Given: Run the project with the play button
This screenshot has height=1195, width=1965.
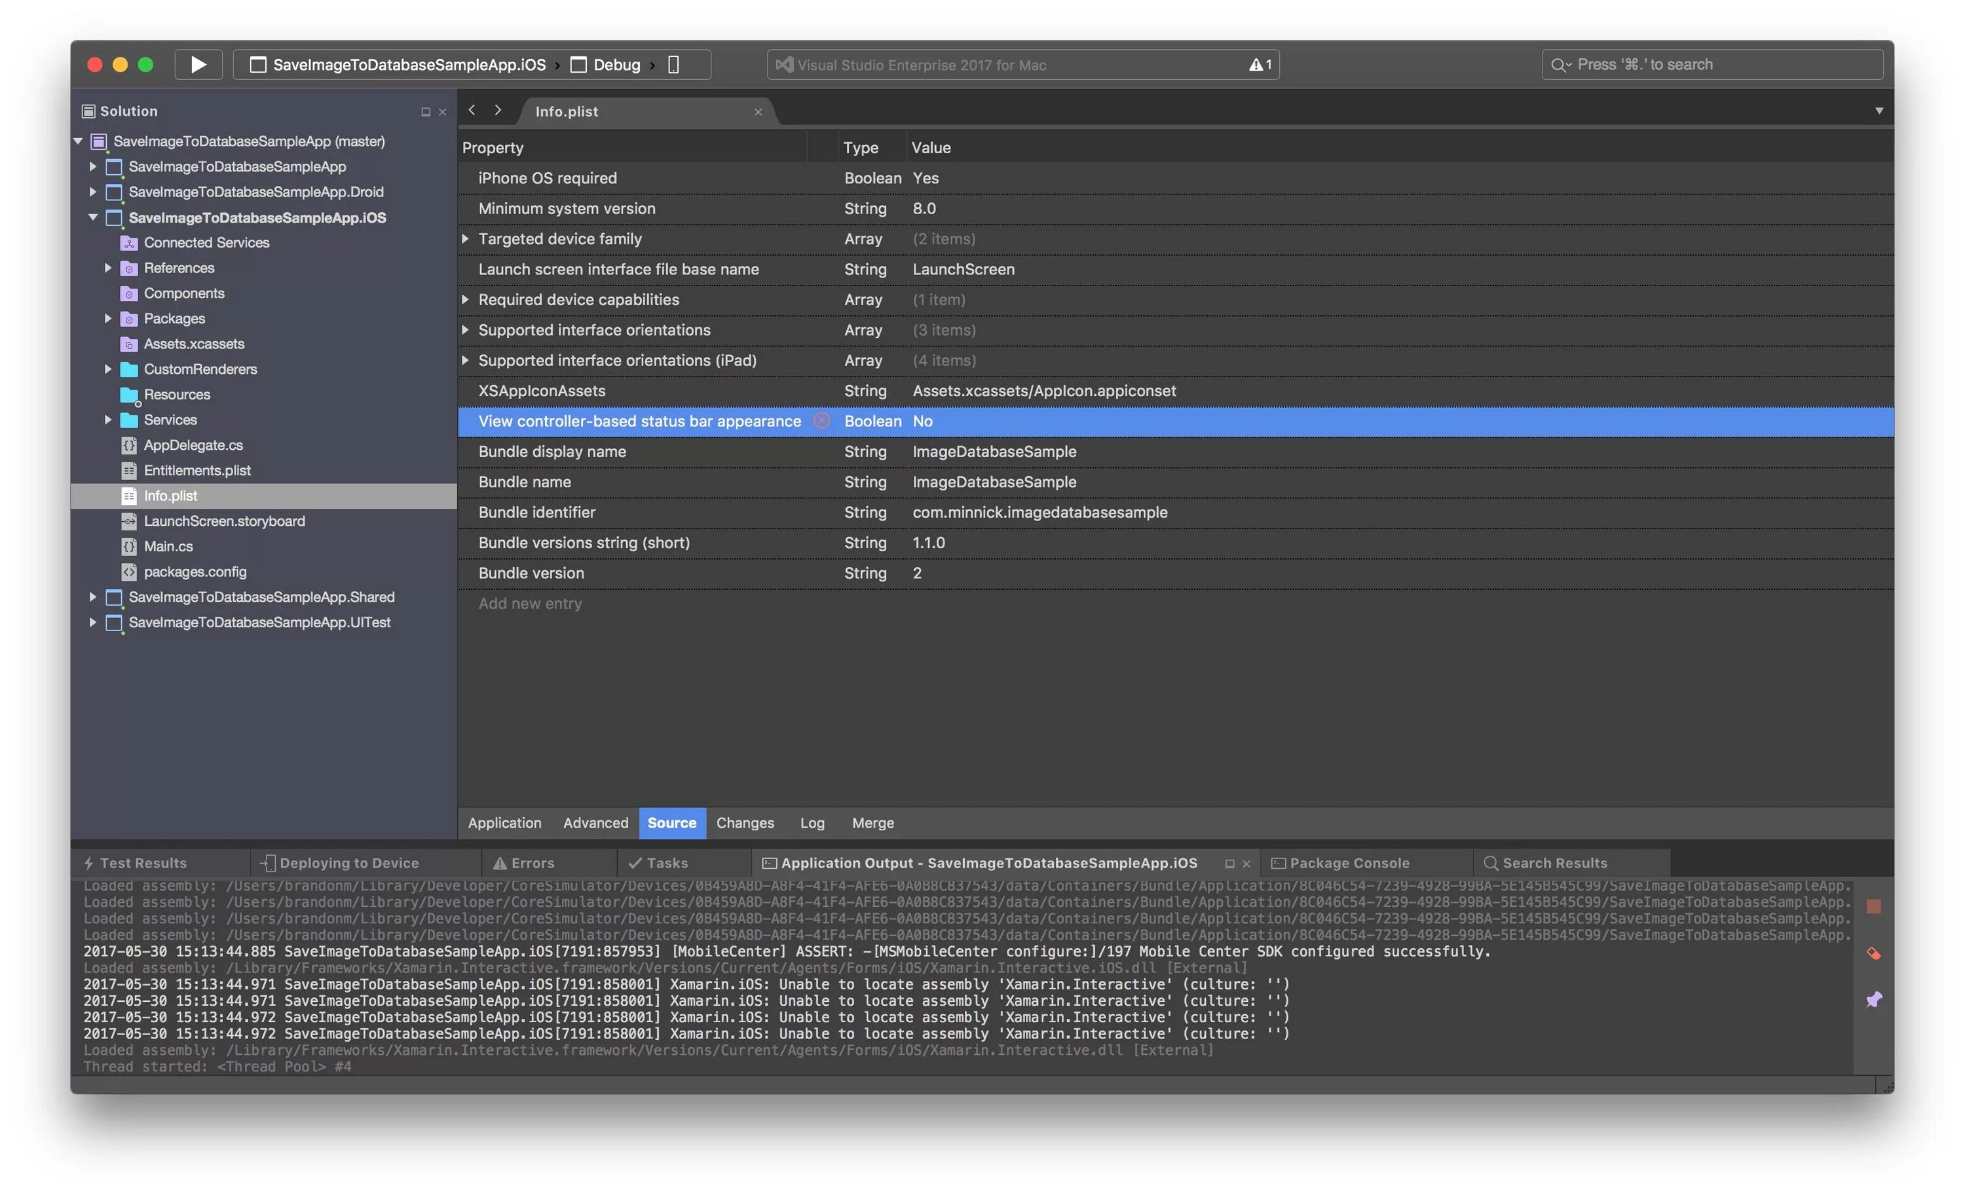Looking at the screenshot, I should pos(198,65).
